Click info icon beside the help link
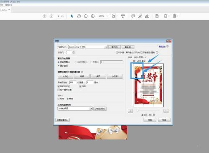209x153 pixels. click(167, 47)
